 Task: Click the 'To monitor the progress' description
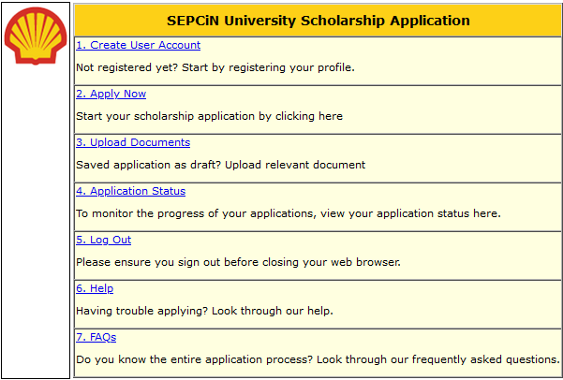(x=288, y=213)
